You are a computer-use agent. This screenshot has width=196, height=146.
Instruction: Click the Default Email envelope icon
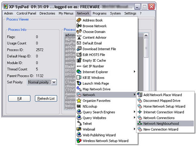click(79, 43)
